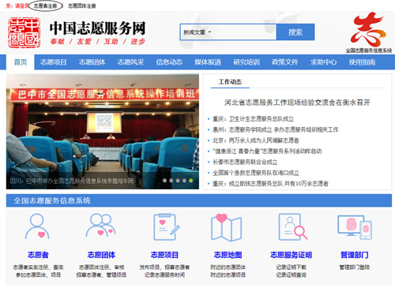Select the last carousel slide dot
This screenshot has width=395, height=288.
tap(191, 181)
